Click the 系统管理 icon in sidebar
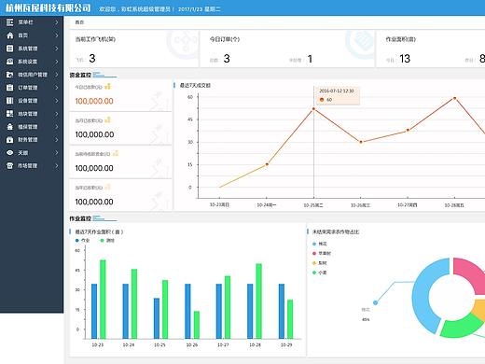This screenshot has height=364, width=485. click(10, 49)
